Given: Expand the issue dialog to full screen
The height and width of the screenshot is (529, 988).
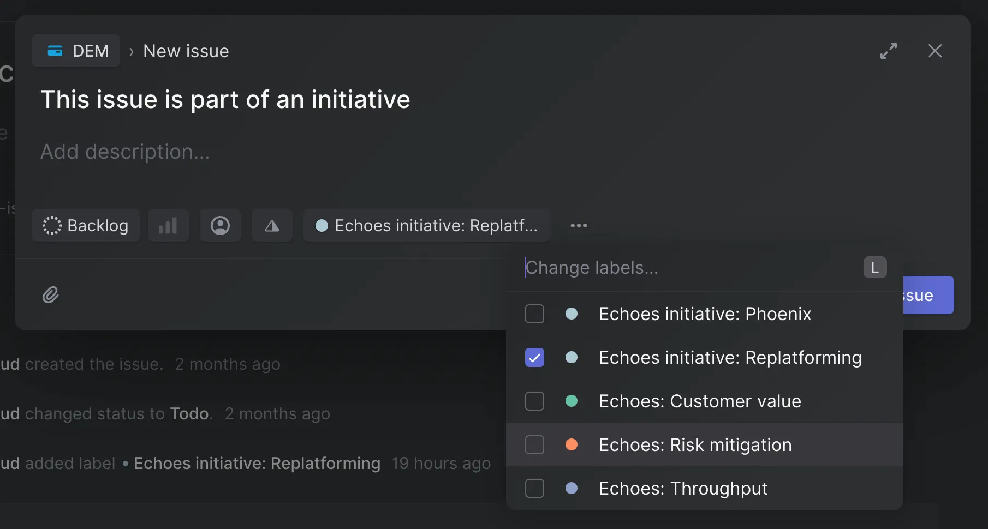Looking at the screenshot, I should point(889,51).
